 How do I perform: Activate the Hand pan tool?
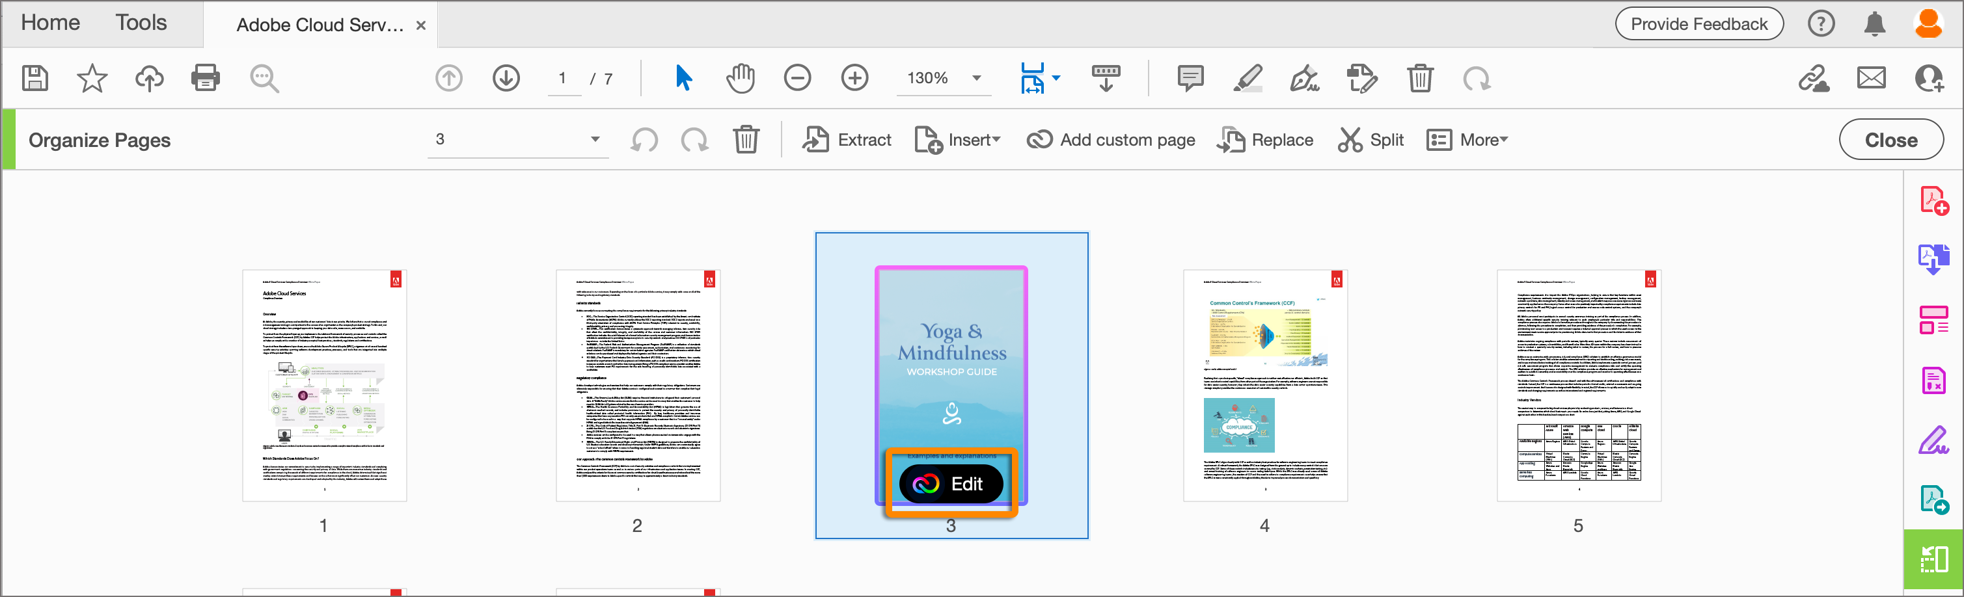[x=741, y=77]
